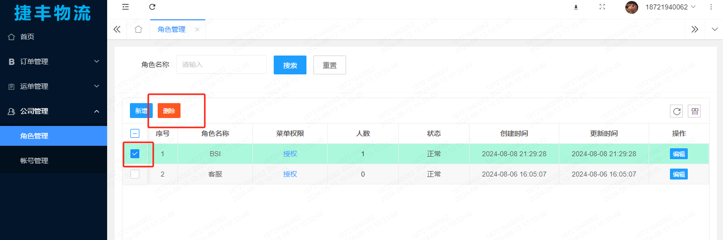Click 编辑 button for 客服 row
Viewport: 723px width, 240px height.
point(679,174)
